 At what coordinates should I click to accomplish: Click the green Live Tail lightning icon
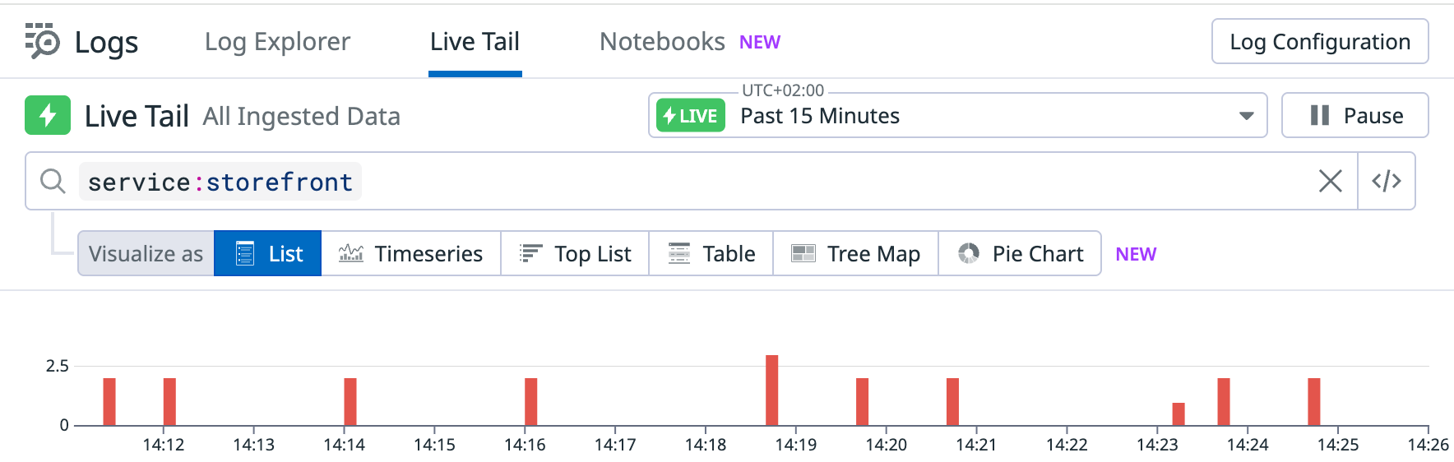click(48, 115)
